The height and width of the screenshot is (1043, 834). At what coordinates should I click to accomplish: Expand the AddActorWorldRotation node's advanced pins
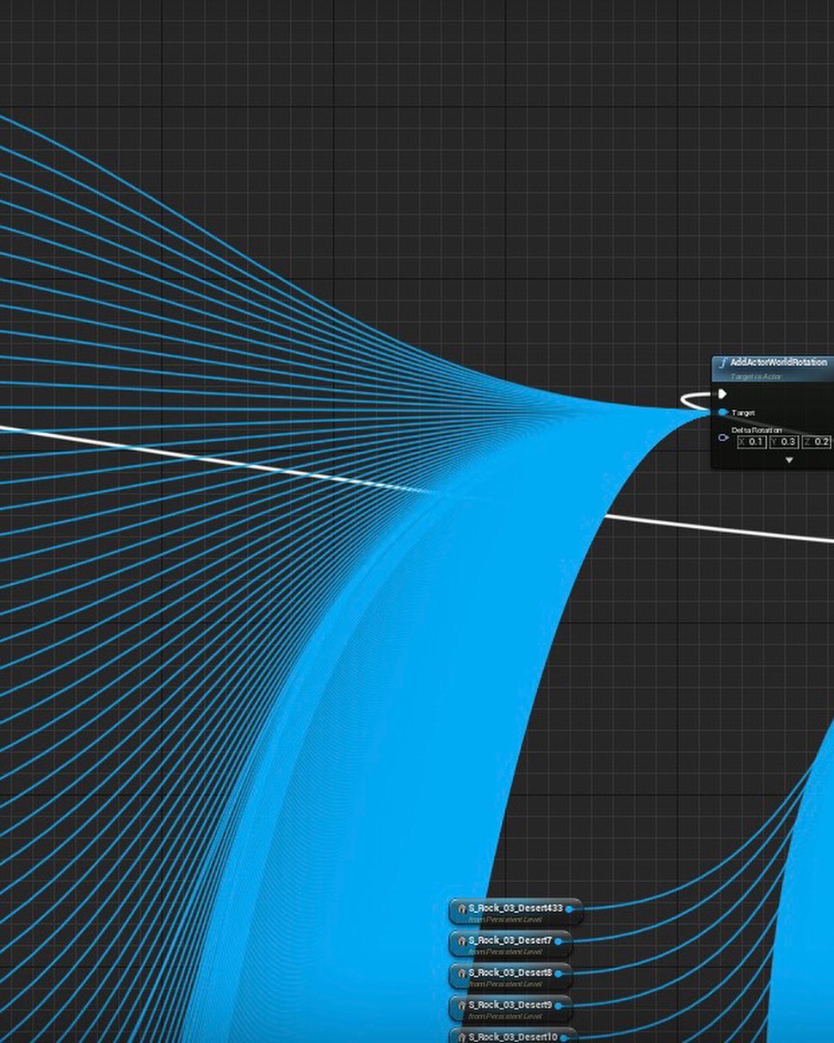788,461
